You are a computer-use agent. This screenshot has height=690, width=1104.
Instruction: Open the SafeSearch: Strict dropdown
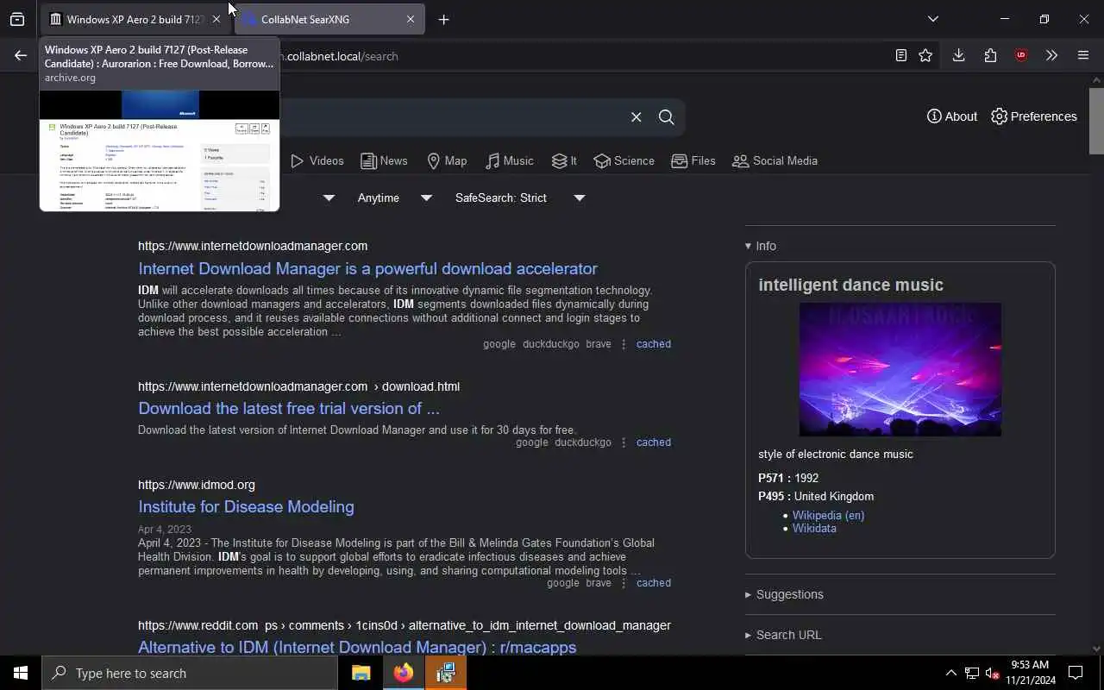pyautogui.click(x=519, y=198)
